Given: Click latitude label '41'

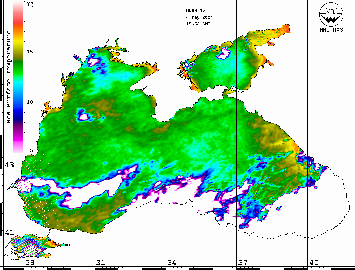Looking at the screenshot, I should (x=9, y=232).
